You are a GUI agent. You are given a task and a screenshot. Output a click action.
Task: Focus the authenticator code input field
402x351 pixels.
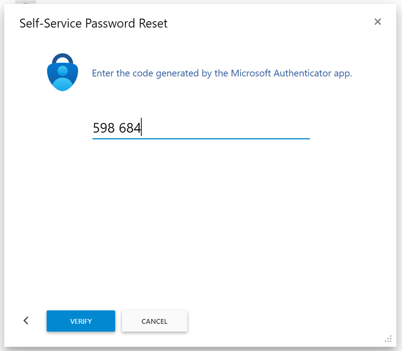coord(200,128)
